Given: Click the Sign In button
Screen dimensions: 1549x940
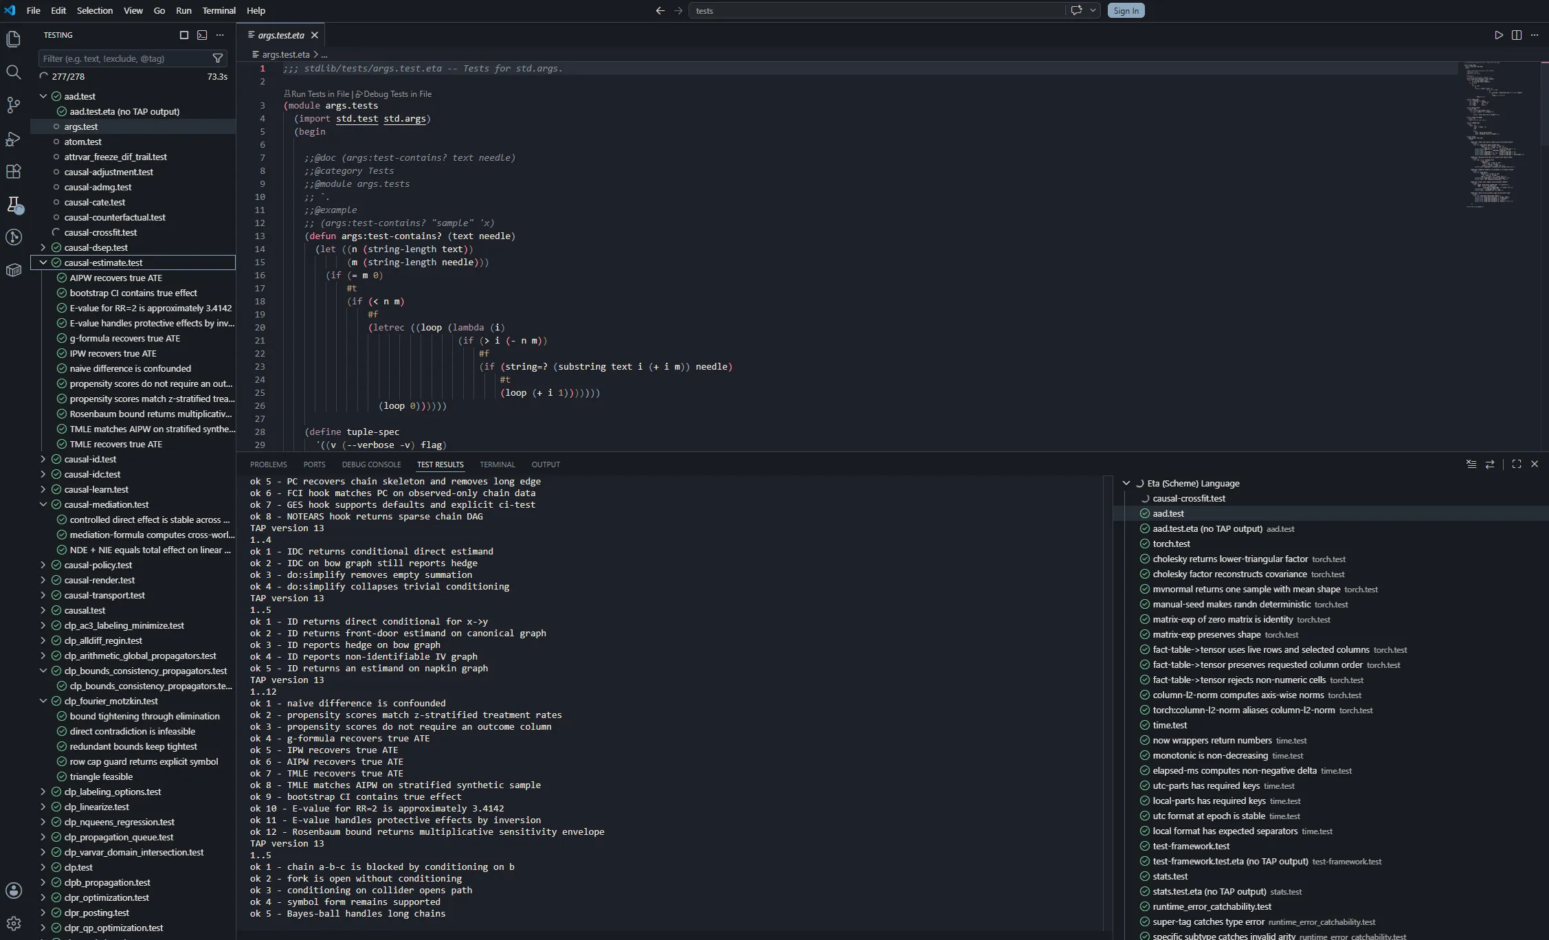Looking at the screenshot, I should click(x=1126, y=10).
